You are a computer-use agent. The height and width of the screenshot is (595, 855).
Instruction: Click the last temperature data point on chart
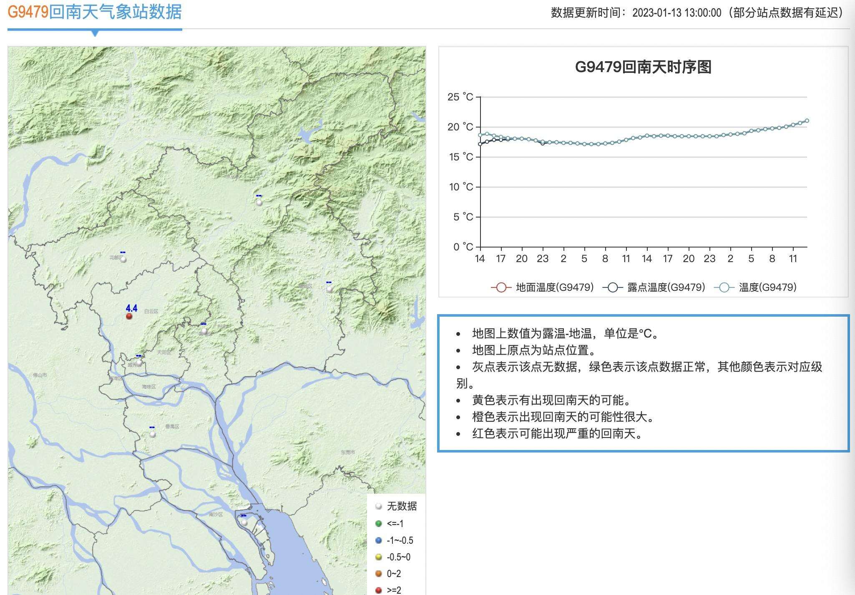(x=807, y=121)
